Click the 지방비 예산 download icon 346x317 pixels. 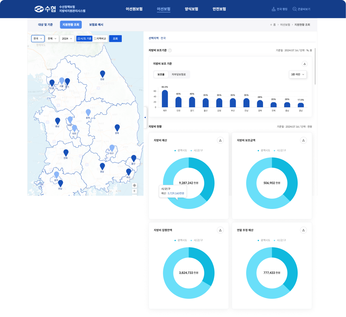point(220,140)
